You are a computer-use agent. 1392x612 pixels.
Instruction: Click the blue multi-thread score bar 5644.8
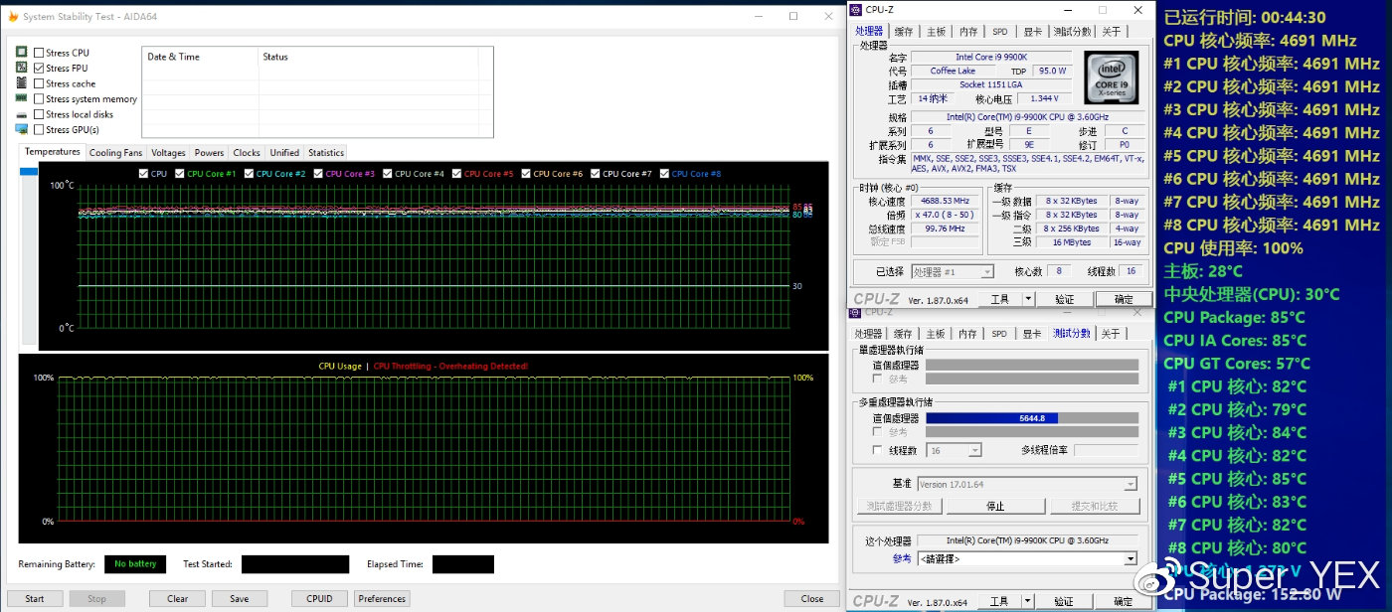coord(992,418)
